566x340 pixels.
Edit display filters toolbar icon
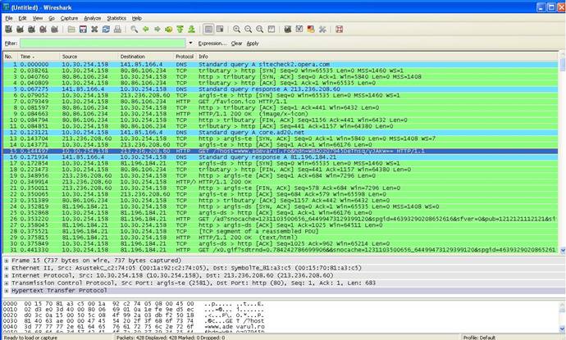(x=299, y=29)
